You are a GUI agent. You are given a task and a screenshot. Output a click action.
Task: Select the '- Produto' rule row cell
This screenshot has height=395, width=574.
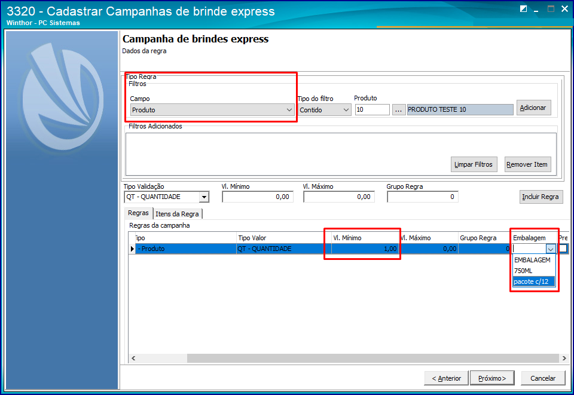186,249
